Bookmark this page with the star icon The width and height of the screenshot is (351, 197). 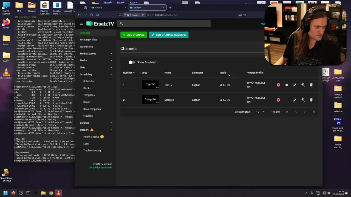(245, 15)
